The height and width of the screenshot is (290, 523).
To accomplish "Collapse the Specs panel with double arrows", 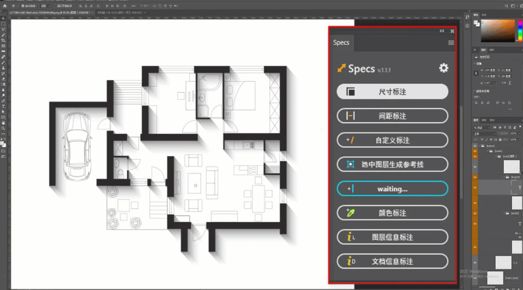I will (x=442, y=31).
